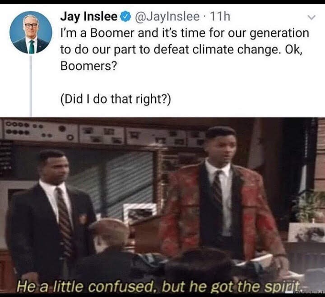Click the potted plant beside the bookshelf

pyautogui.click(x=308, y=206)
